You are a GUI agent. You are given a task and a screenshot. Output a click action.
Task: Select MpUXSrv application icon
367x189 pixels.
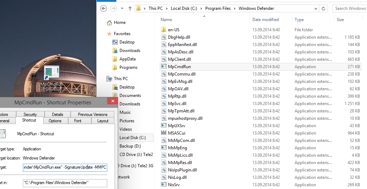(x=163, y=126)
